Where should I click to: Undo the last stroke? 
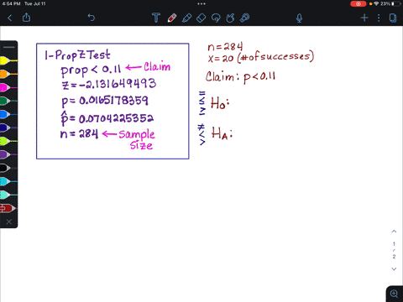click(92, 18)
